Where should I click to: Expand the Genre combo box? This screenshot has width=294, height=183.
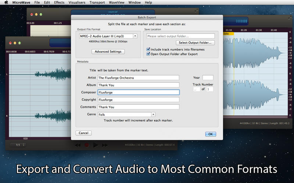coord(153,115)
